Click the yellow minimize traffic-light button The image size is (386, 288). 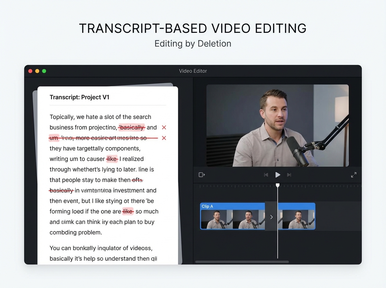pos(37,71)
